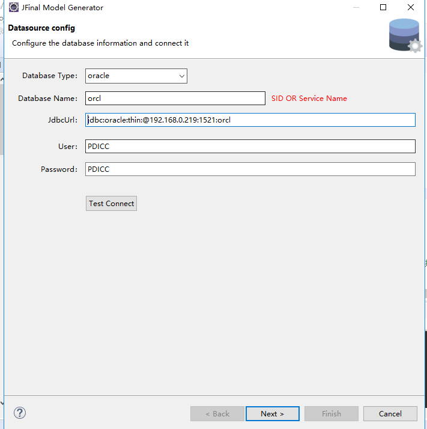Click the 'JdbcUrl:' label
The width and height of the screenshot is (427, 429).
[62, 120]
